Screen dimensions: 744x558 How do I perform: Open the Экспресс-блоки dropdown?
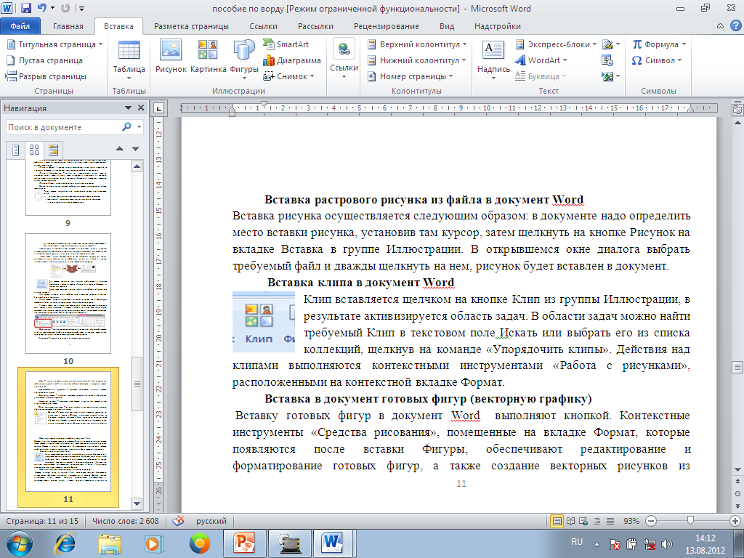coord(594,44)
